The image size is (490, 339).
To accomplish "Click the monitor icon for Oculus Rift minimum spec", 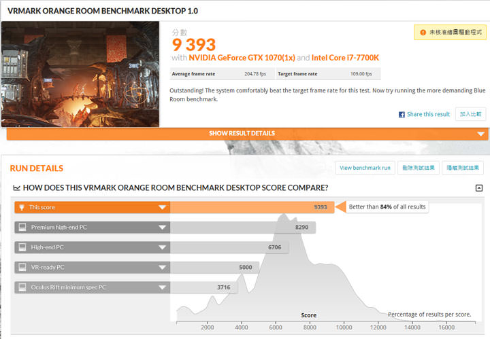I will (x=22, y=287).
